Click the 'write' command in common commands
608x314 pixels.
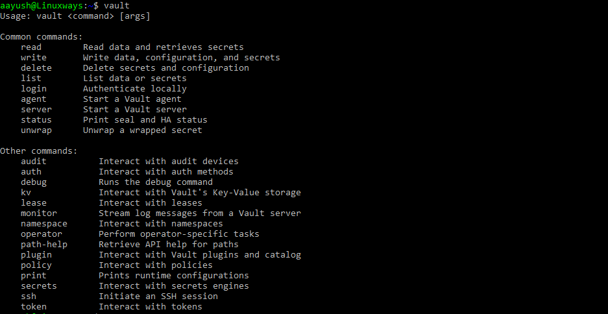pos(34,58)
